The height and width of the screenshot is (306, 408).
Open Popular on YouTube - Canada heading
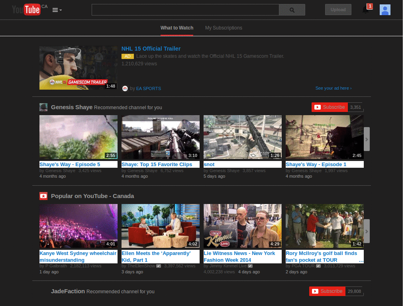92,196
